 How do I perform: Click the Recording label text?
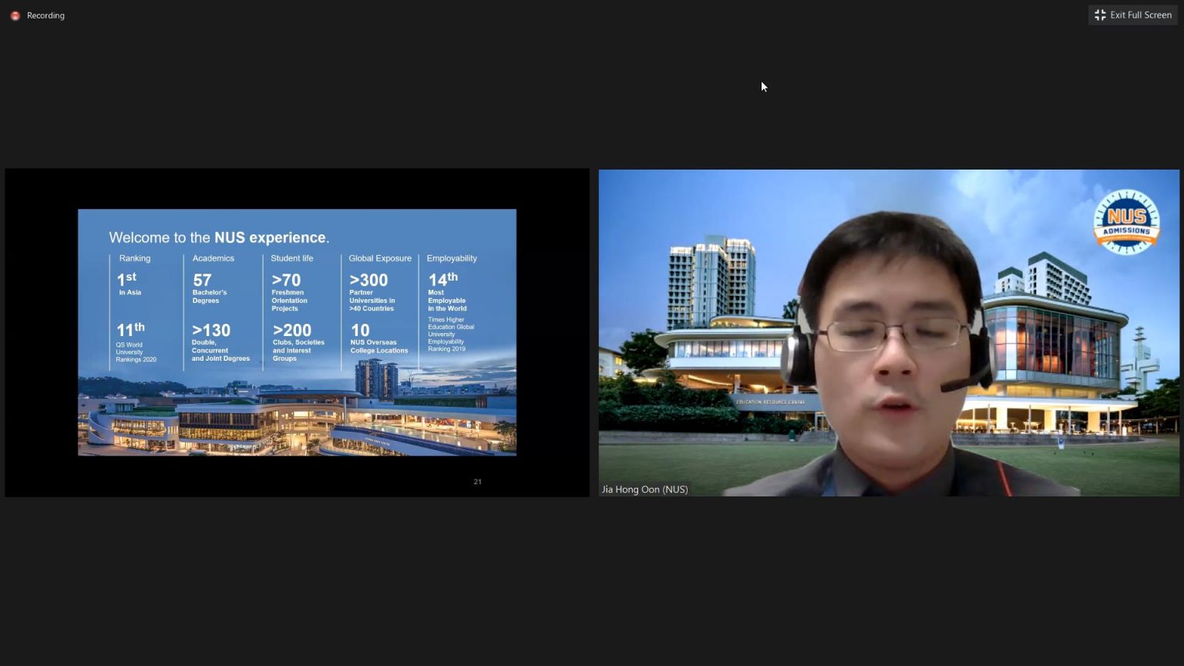point(45,15)
